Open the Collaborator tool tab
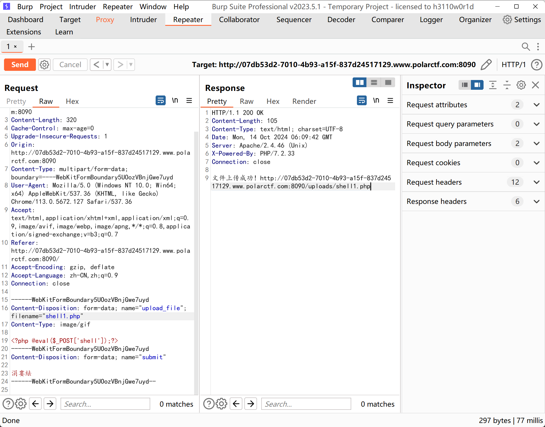545x427 pixels. pyautogui.click(x=239, y=20)
